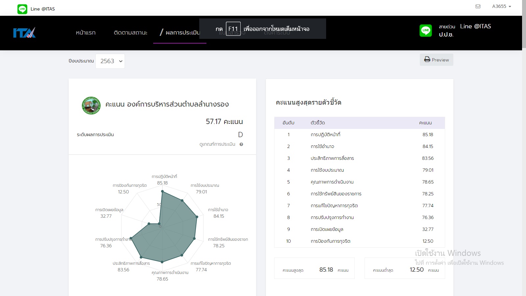Select the การปฏิบัติหน้าที่ row in the table
The width and height of the screenshot is (526, 296).
(x=360, y=135)
